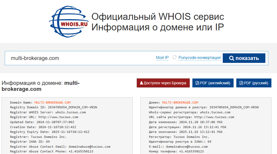Click the orange MULTI-BROKERAGE.COM after Домен
The height and width of the screenshot is (154, 277).
coord(180,103)
